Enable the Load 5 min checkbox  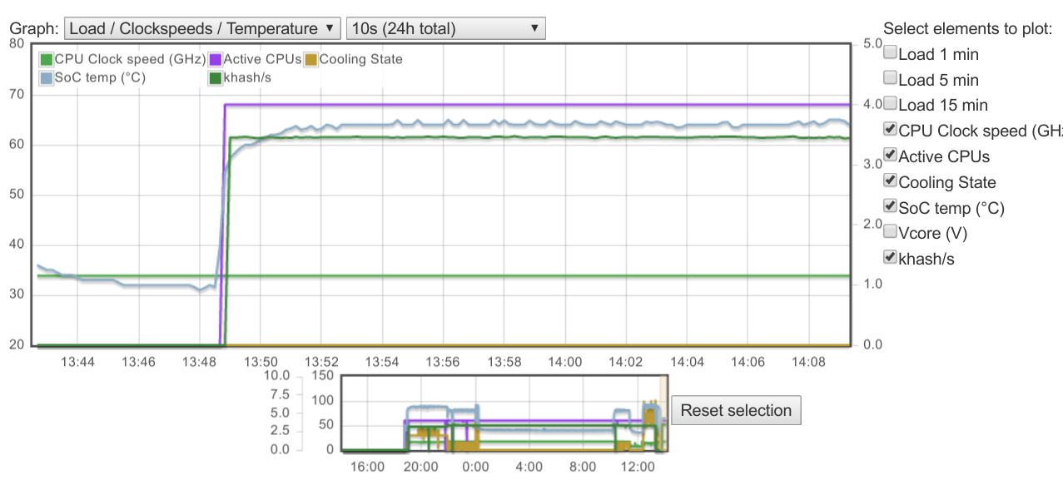(x=891, y=78)
